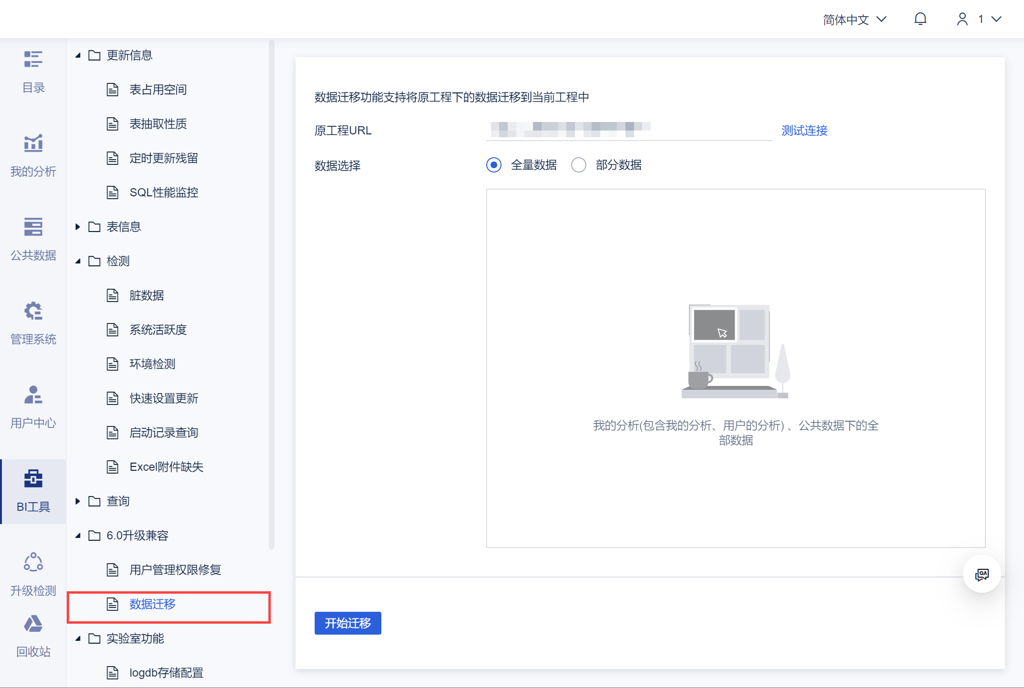This screenshot has width=1024, height=688.
Task: Click the 测试连接 link
Action: click(x=804, y=131)
